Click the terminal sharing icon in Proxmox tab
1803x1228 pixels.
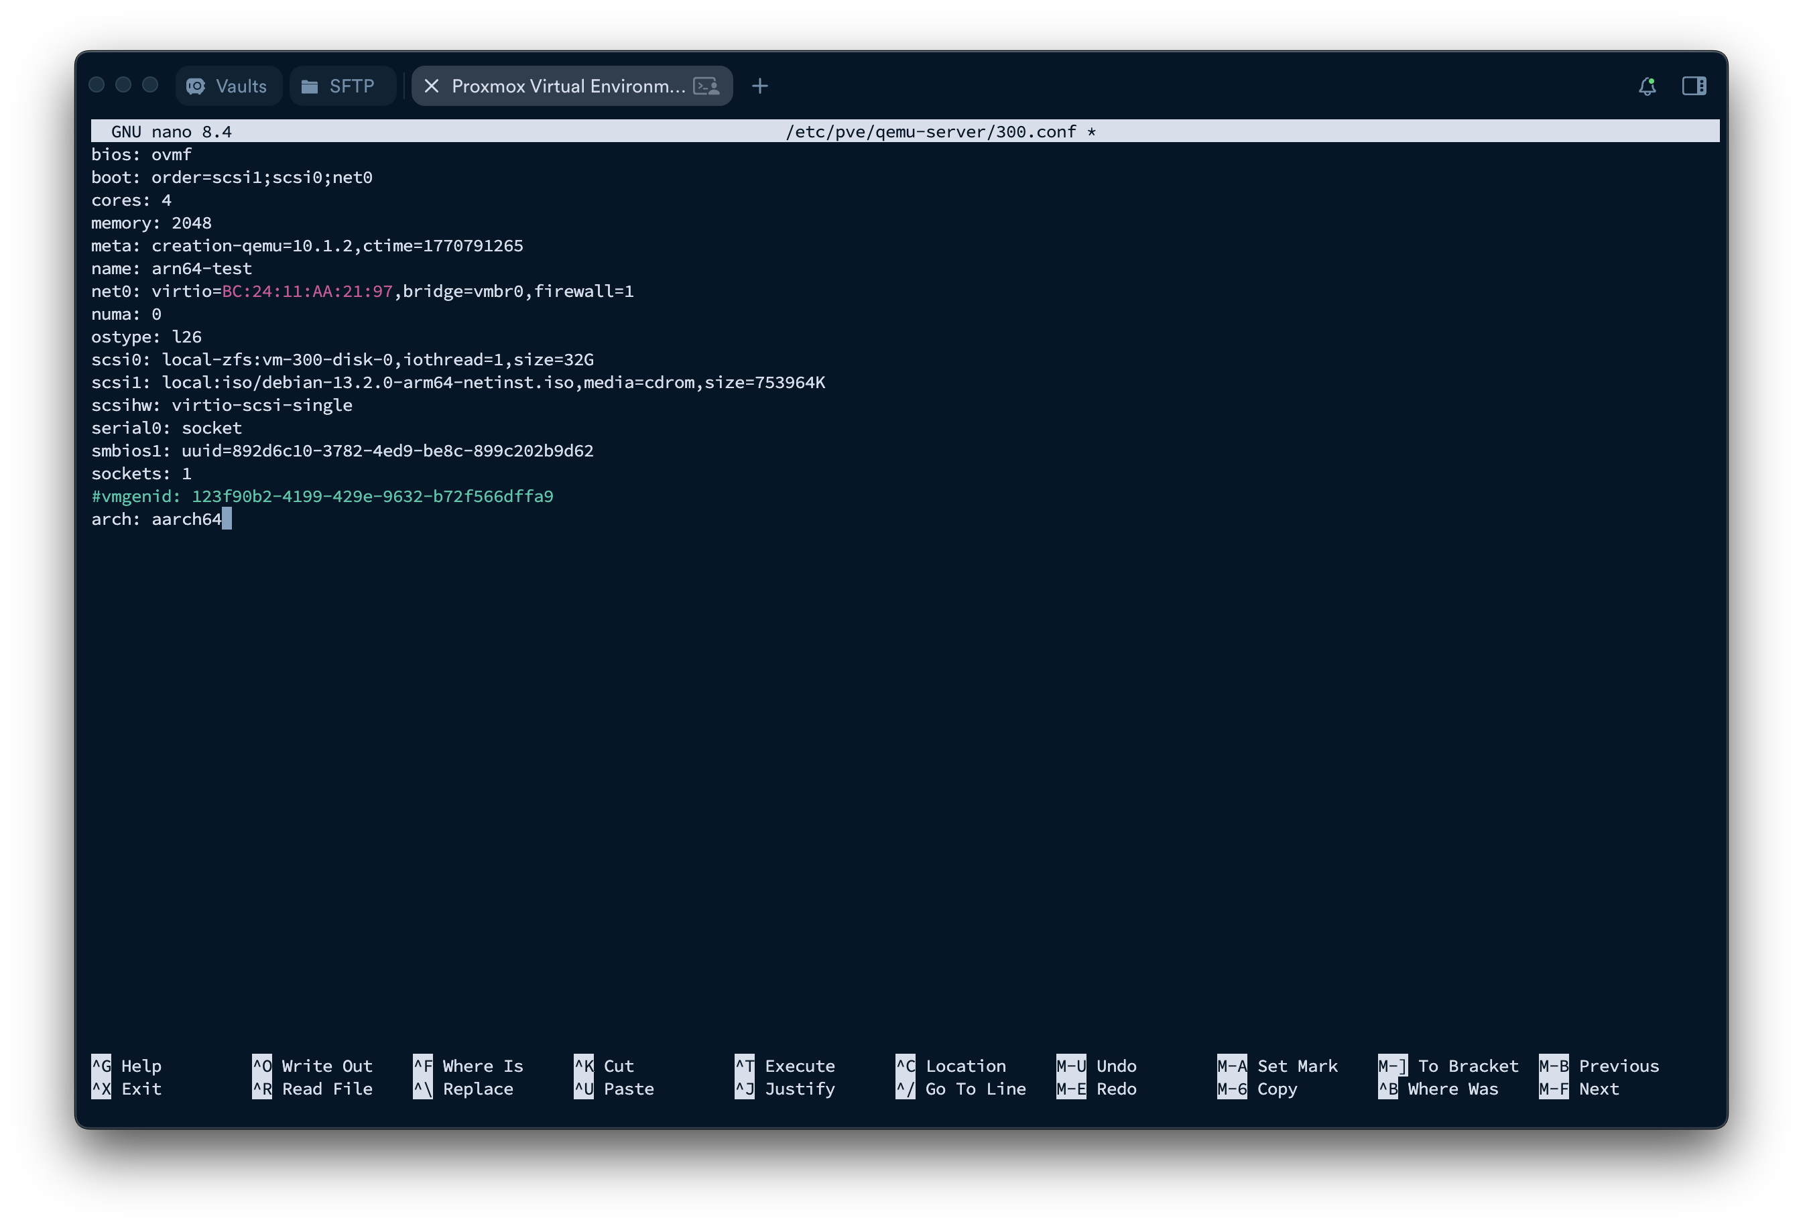tap(706, 86)
